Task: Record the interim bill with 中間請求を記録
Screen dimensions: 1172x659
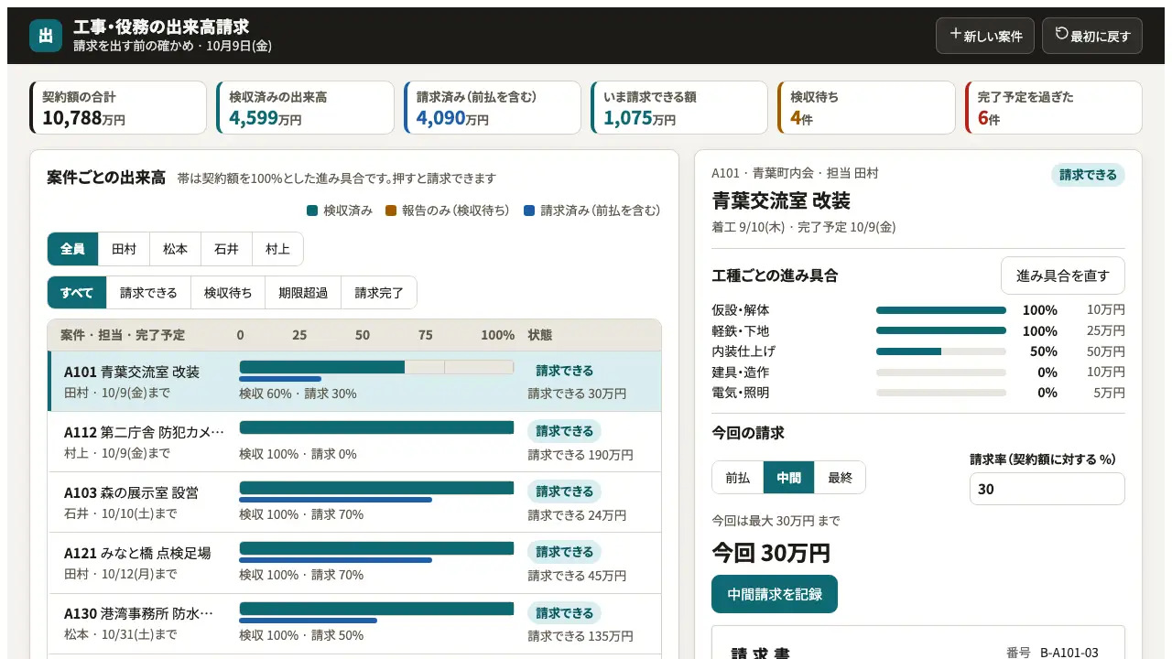Action: tap(775, 594)
